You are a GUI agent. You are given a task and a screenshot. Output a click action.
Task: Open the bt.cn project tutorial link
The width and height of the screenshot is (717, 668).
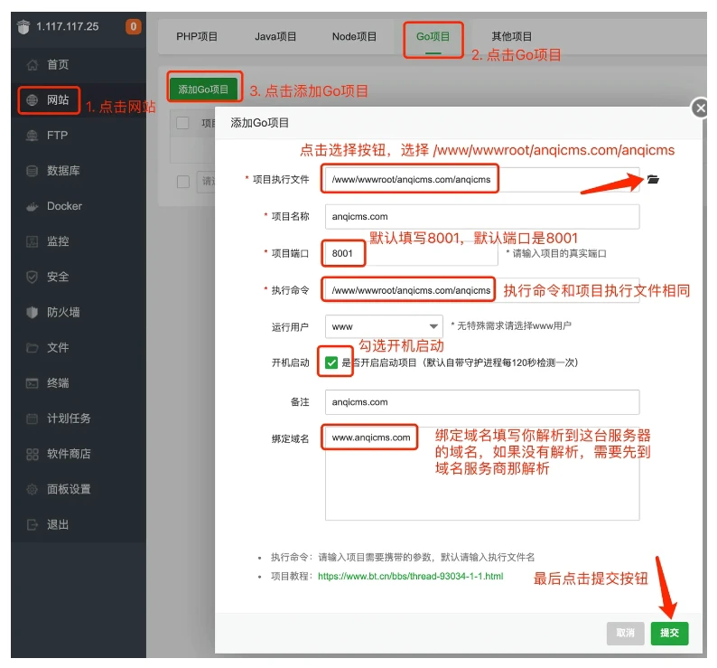pos(410,576)
